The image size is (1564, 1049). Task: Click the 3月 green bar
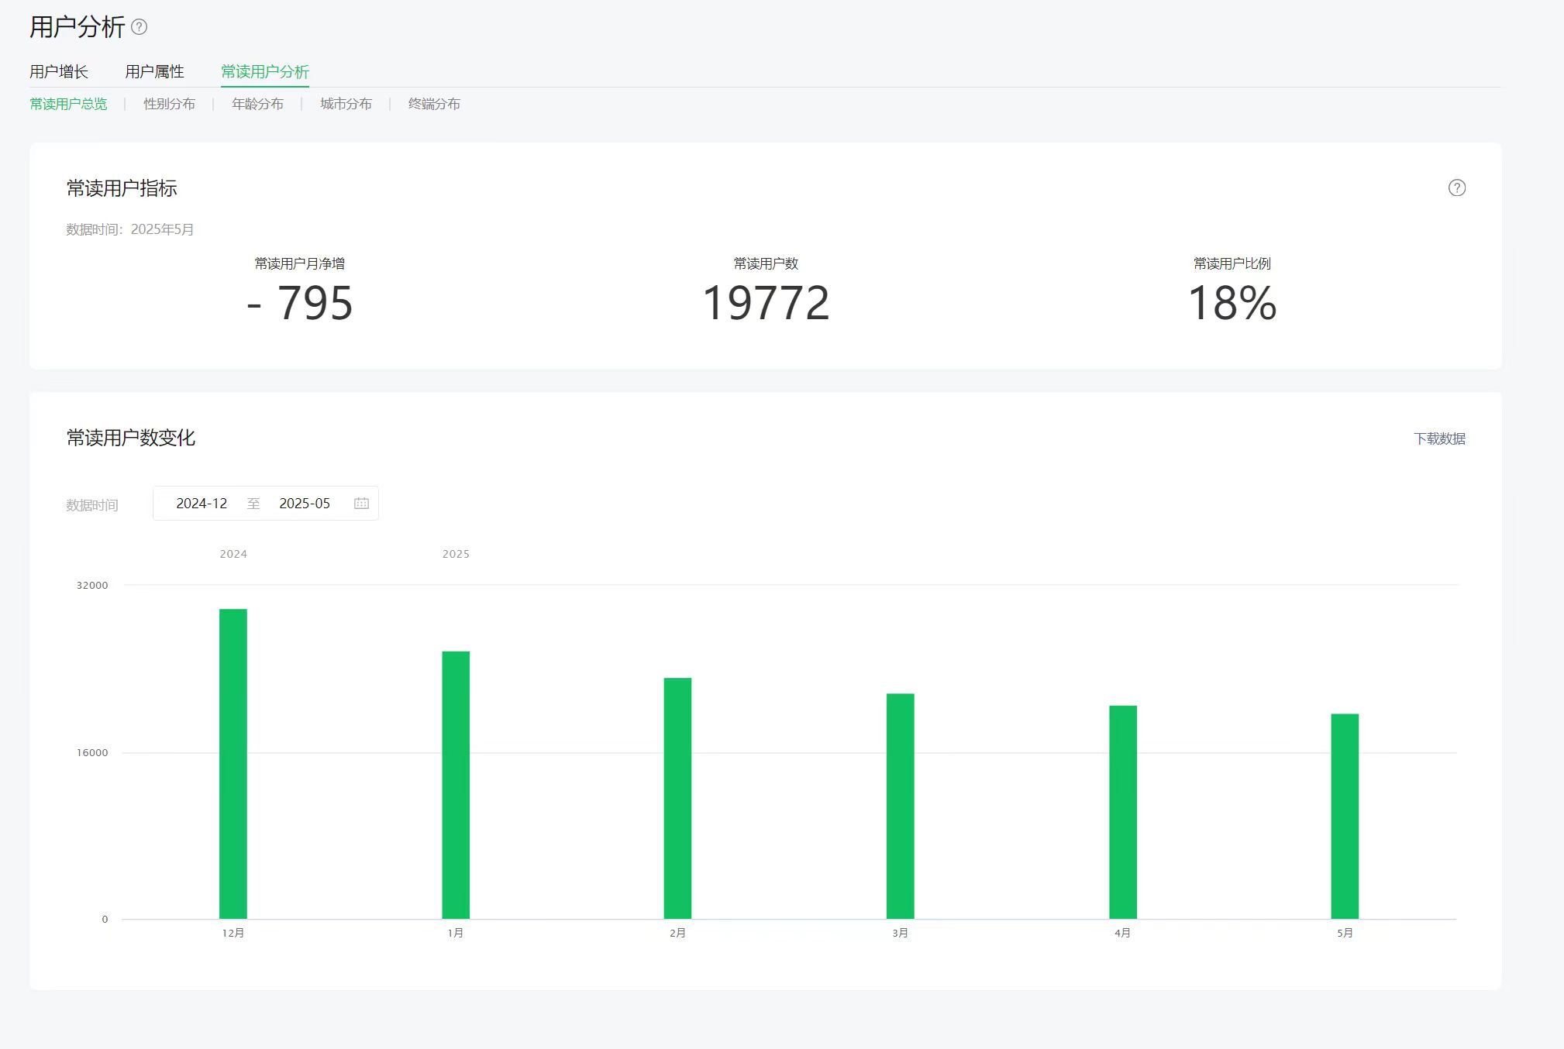(900, 806)
